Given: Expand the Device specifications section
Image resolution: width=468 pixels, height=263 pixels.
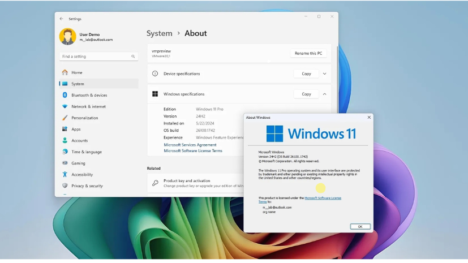Looking at the screenshot, I should point(324,74).
